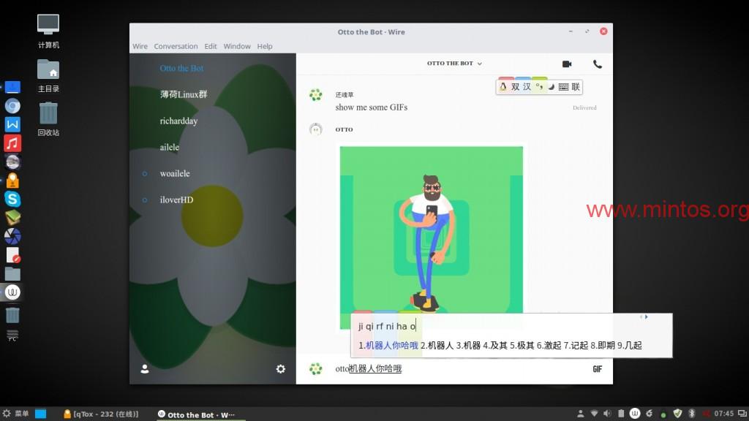Launch WPS Writer from the dock
749x421 pixels.
pos(12,124)
